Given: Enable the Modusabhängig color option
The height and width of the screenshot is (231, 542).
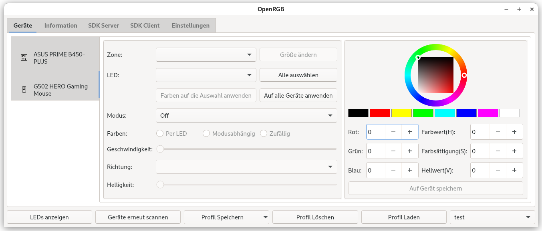Looking at the screenshot, I should click(206, 133).
